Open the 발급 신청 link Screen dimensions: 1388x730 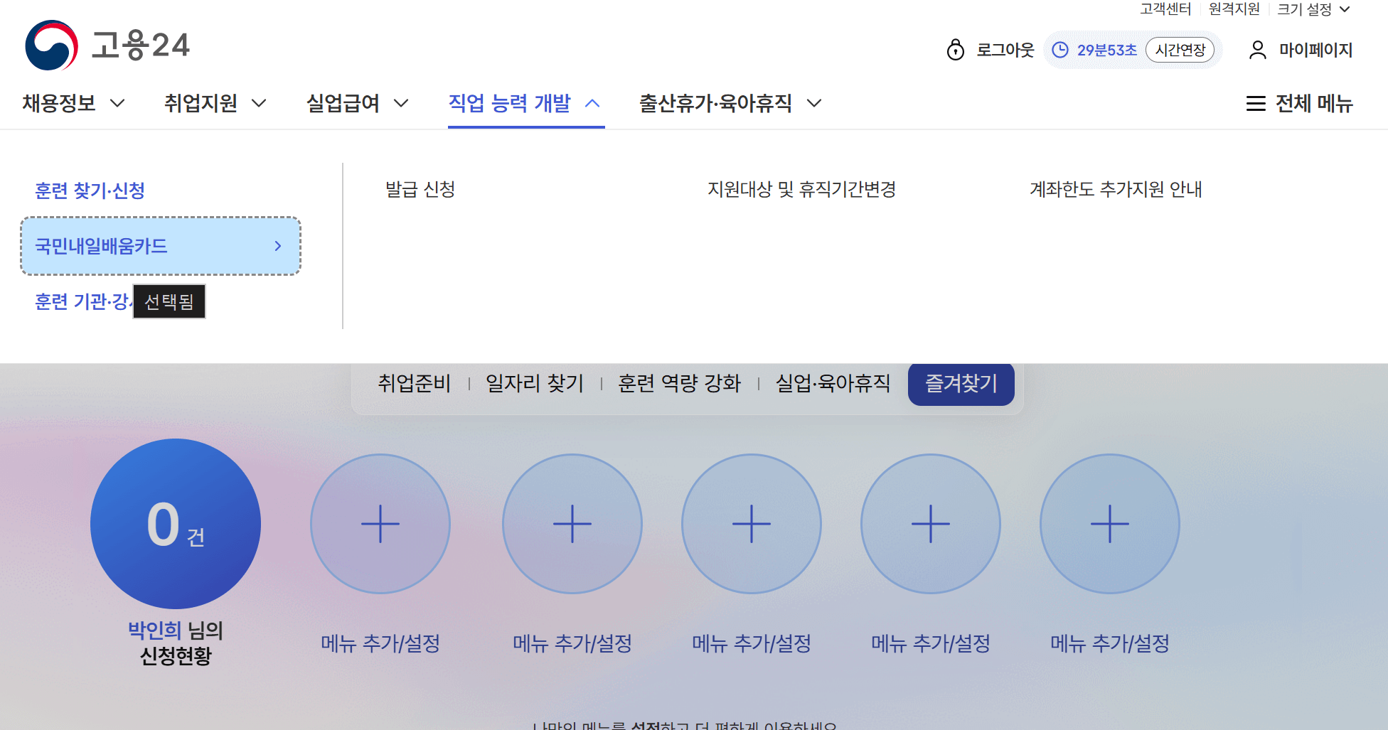click(x=420, y=190)
